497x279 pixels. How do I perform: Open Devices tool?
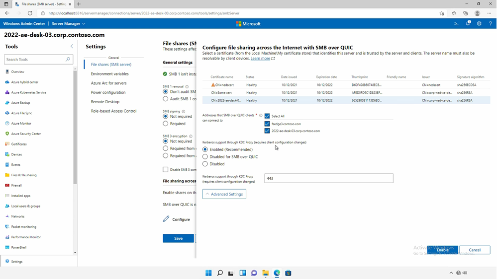tap(16, 154)
